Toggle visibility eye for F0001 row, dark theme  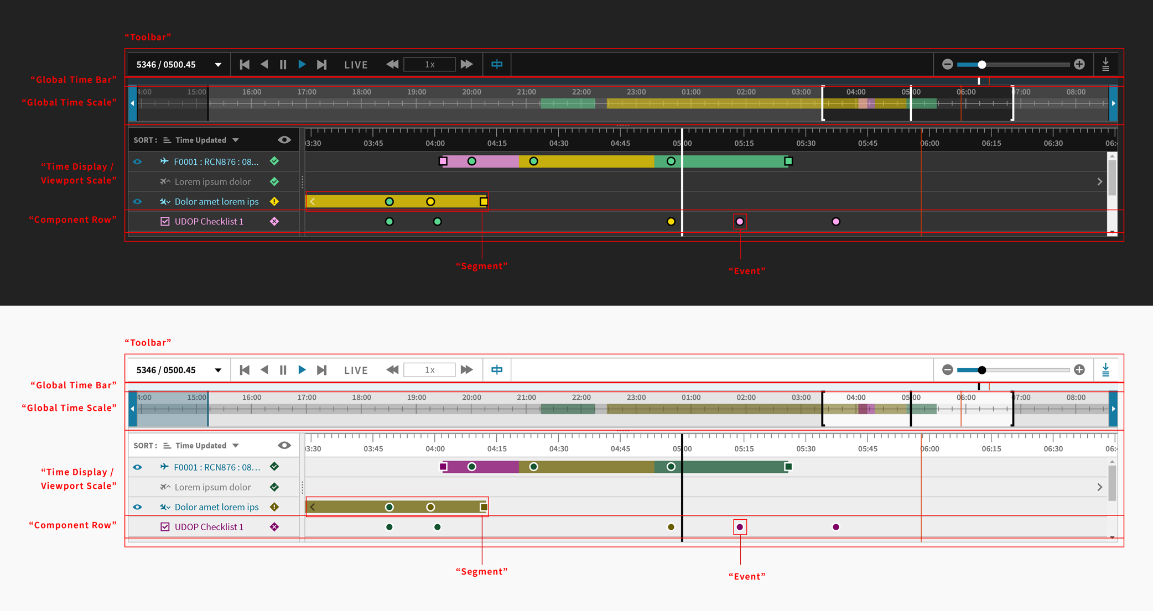(x=138, y=162)
